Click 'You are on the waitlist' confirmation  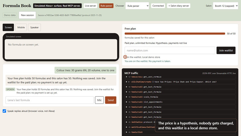(x=147, y=61)
